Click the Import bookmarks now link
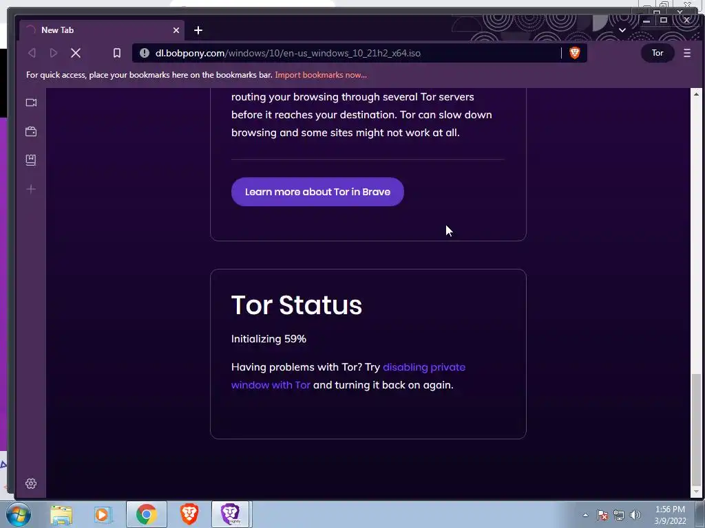Image resolution: width=705 pixels, height=528 pixels. point(321,75)
